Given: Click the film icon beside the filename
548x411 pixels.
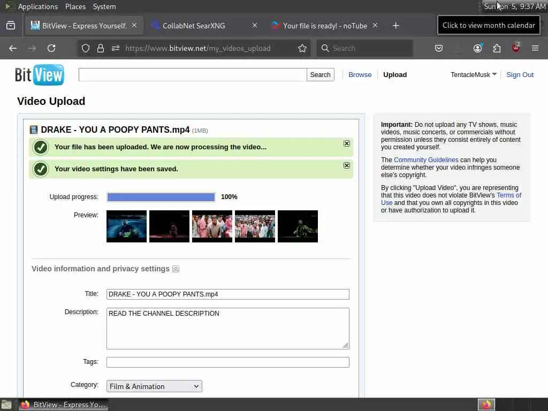Looking at the screenshot, I should 34,130.
